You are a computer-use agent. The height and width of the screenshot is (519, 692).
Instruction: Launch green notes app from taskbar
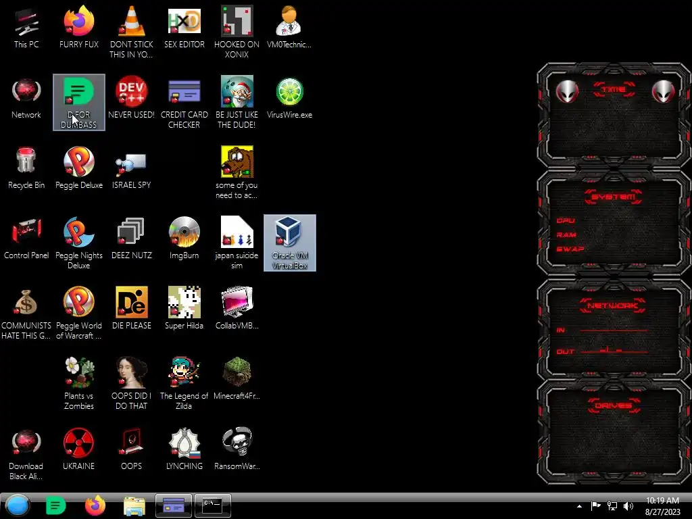click(x=55, y=505)
